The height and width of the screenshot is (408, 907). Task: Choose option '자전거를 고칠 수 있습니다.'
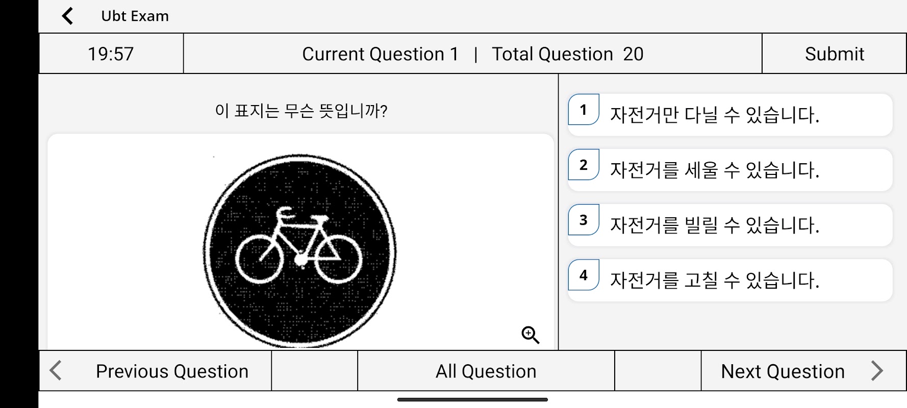click(x=714, y=280)
